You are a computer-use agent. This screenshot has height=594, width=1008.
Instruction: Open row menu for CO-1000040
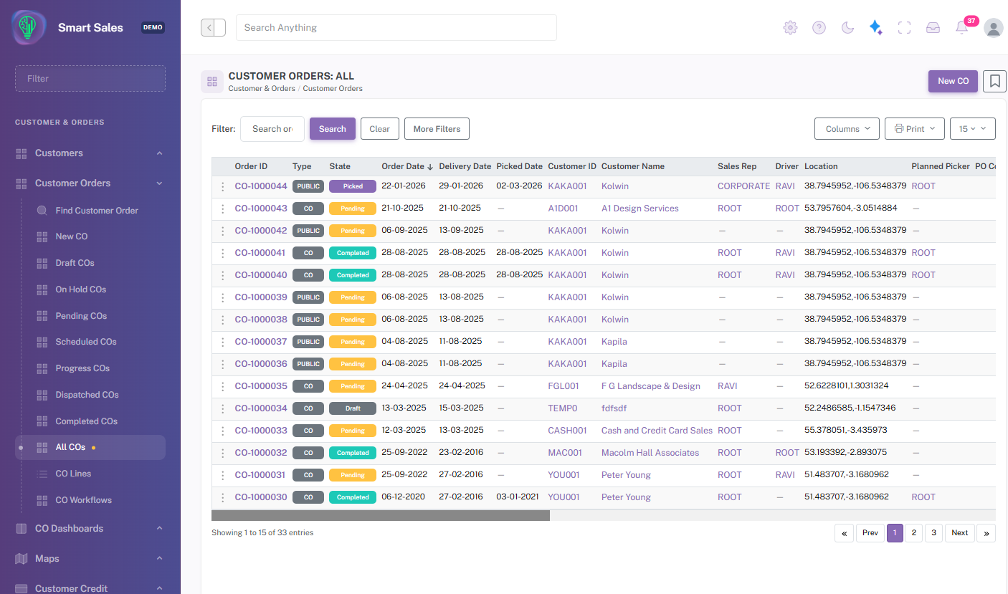point(222,275)
